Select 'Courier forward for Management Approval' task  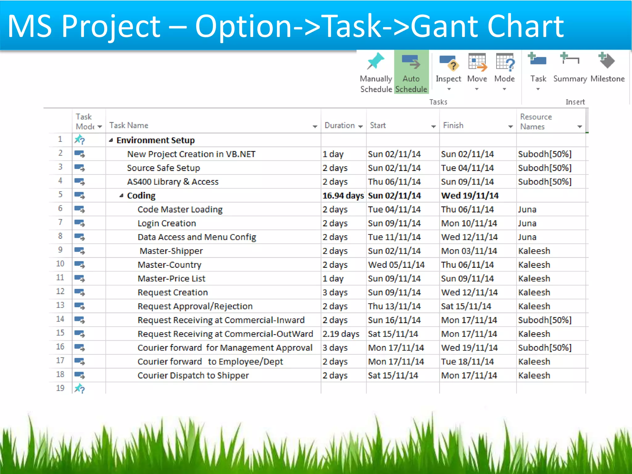pos(225,348)
